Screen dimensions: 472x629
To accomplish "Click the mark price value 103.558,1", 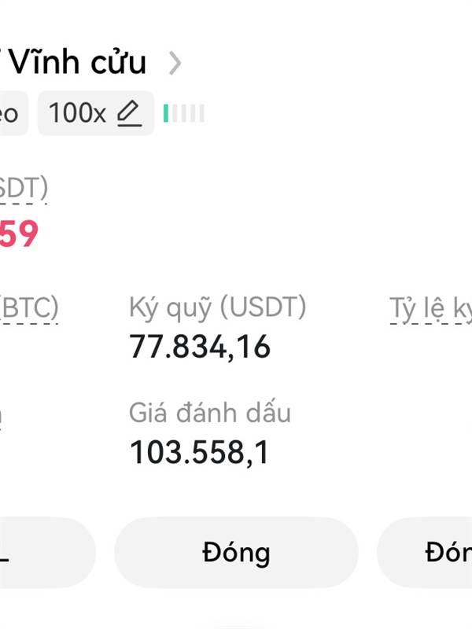I will [199, 453].
